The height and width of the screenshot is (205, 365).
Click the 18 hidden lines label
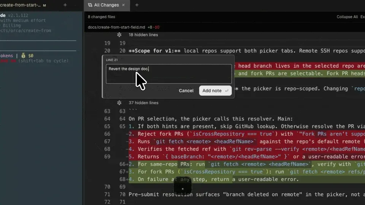pos(143,35)
